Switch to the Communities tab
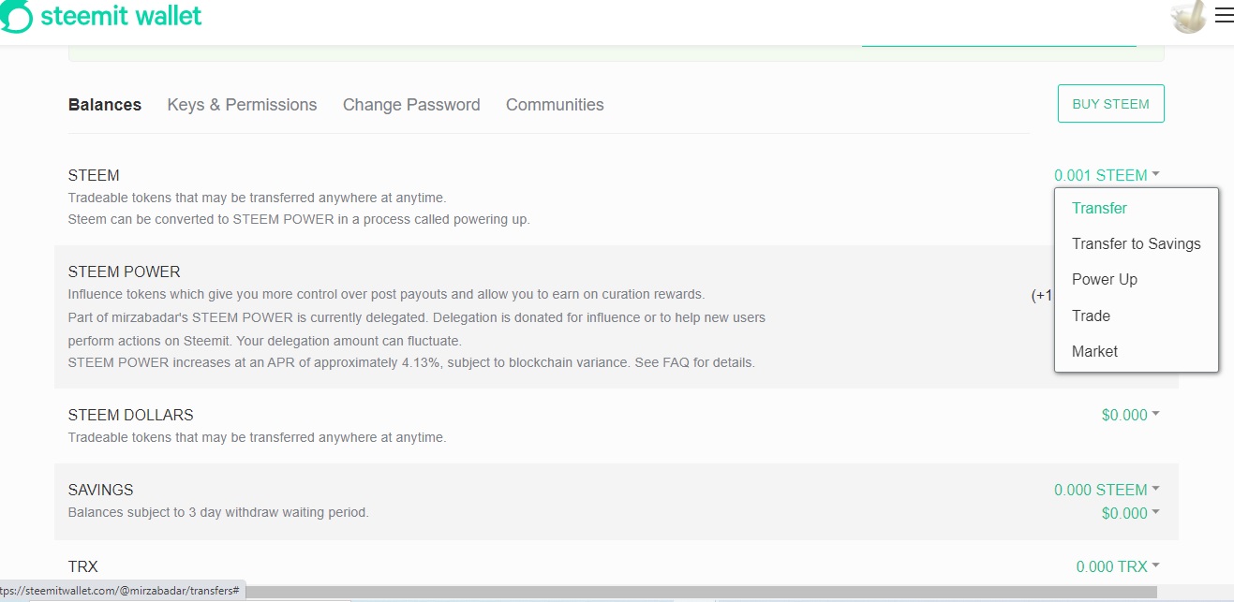Image resolution: width=1234 pixels, height=602 pixels. 555,105
